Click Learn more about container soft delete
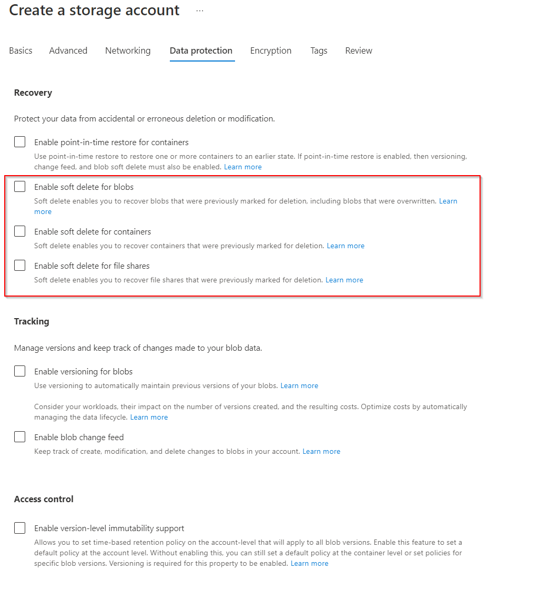 click(x=345, y=246)
